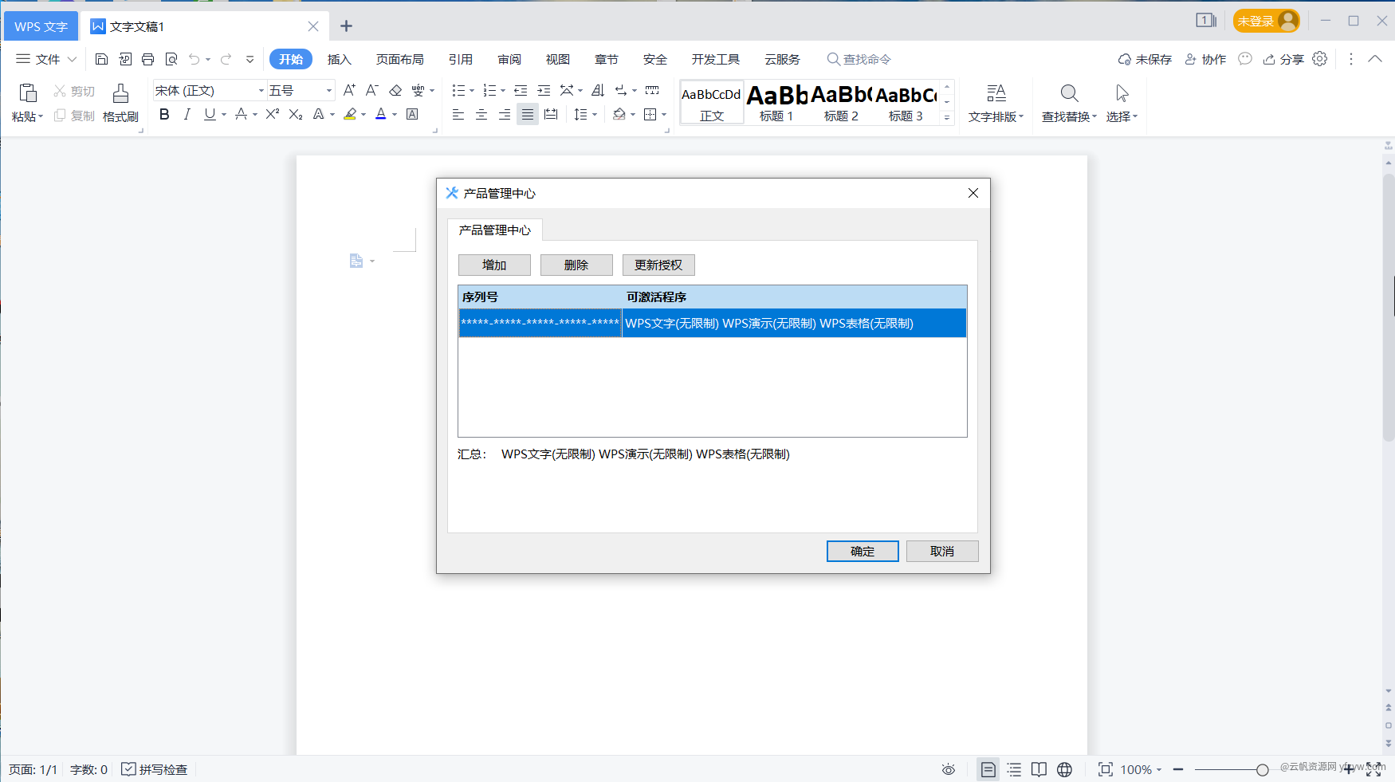
Task: Click the Select (选择) cursor icon
Action: (1122, 93)
